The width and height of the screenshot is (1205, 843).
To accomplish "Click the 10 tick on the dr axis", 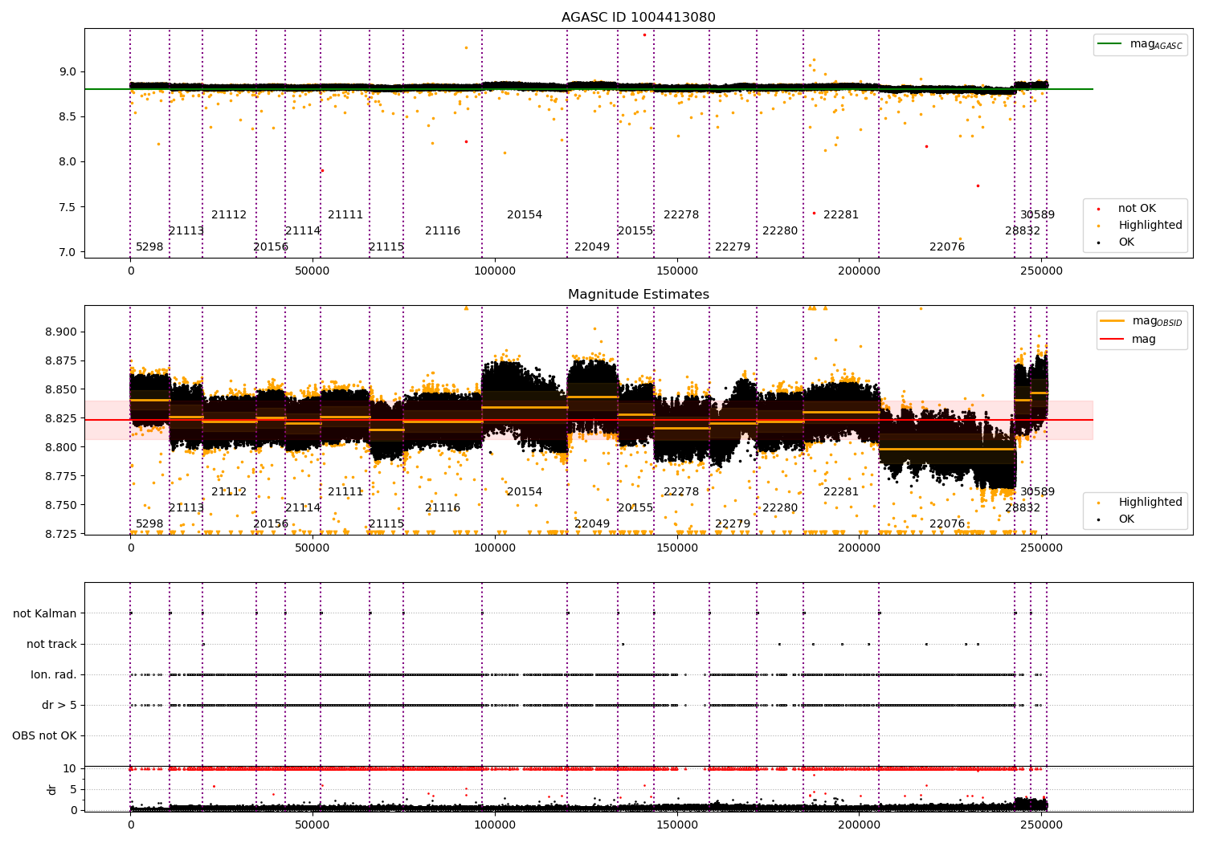I will [70, 769].
